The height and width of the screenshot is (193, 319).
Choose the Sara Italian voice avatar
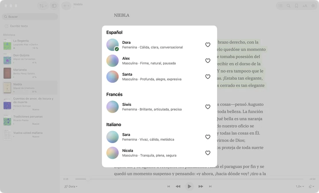113,137
